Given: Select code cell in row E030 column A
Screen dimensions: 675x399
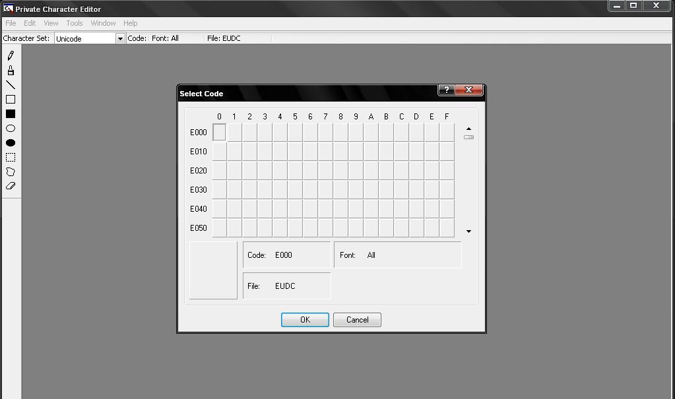Looking at the screenshot, I should coord(371,189).
